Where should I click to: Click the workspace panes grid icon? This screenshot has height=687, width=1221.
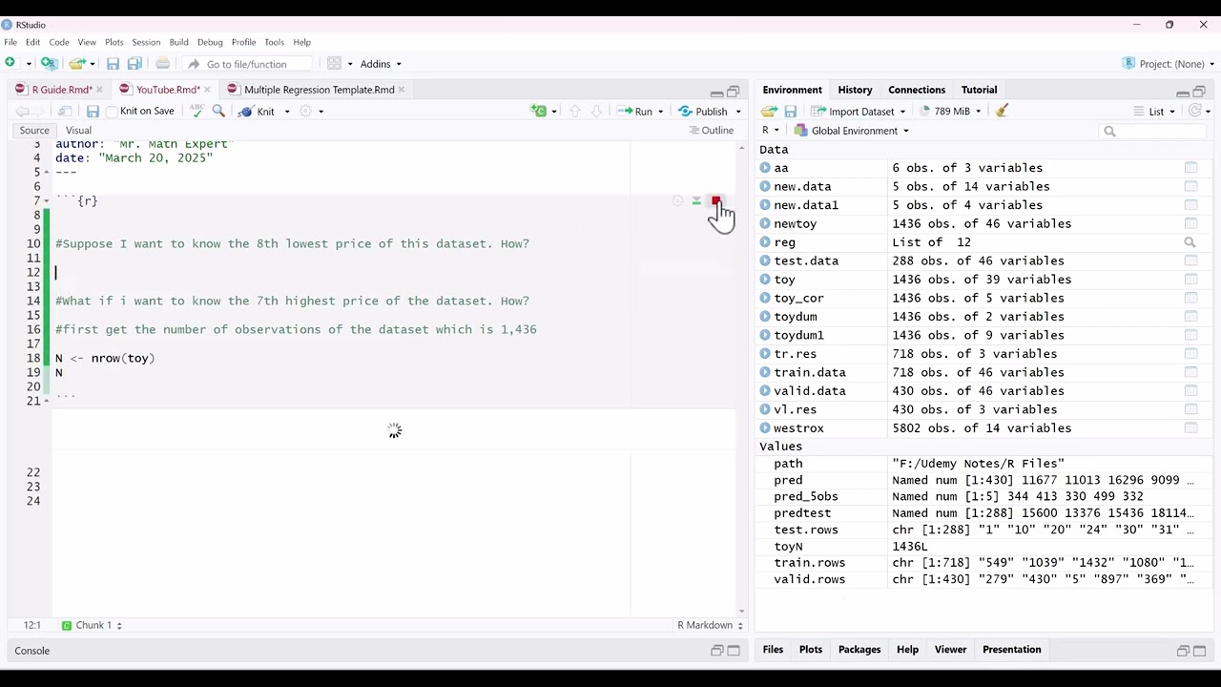[x=334, y=64]
